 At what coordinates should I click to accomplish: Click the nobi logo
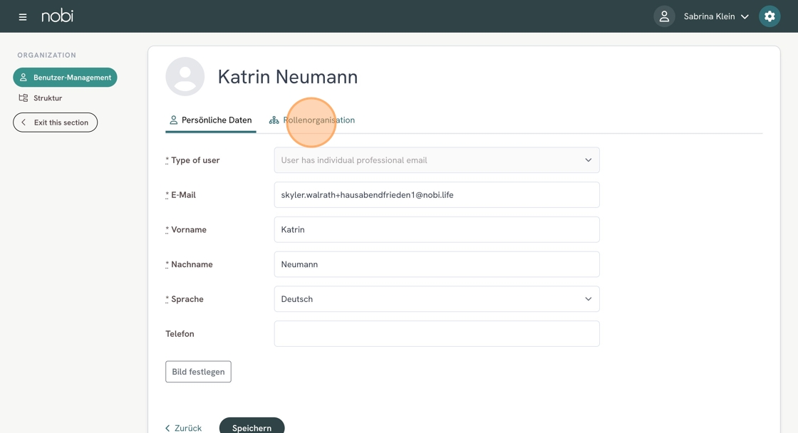[57, 16]
